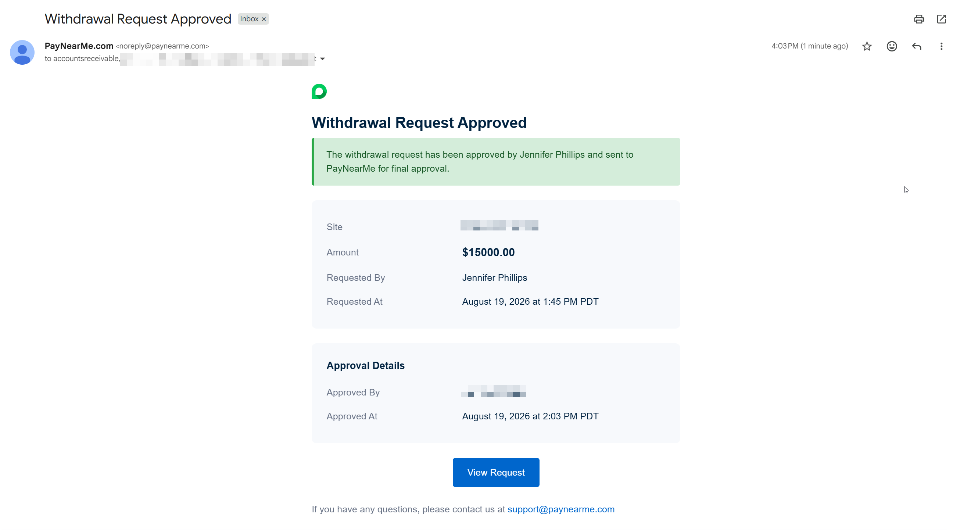Click the bold Withdrawal Request Approved body heading
This screenshot has width=953, height=530.
tap(419, 123)
